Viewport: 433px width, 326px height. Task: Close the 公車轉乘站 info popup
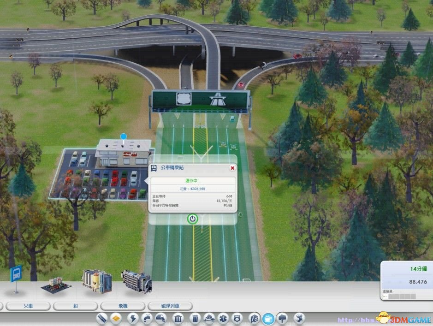point(232,168)
